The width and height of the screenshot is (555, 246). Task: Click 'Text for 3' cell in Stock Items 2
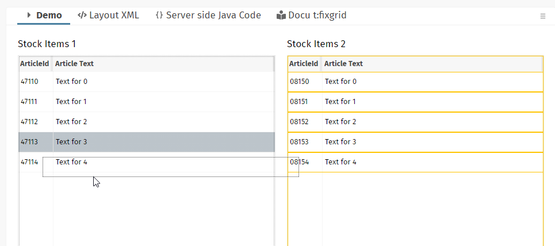tap(340, 142)
